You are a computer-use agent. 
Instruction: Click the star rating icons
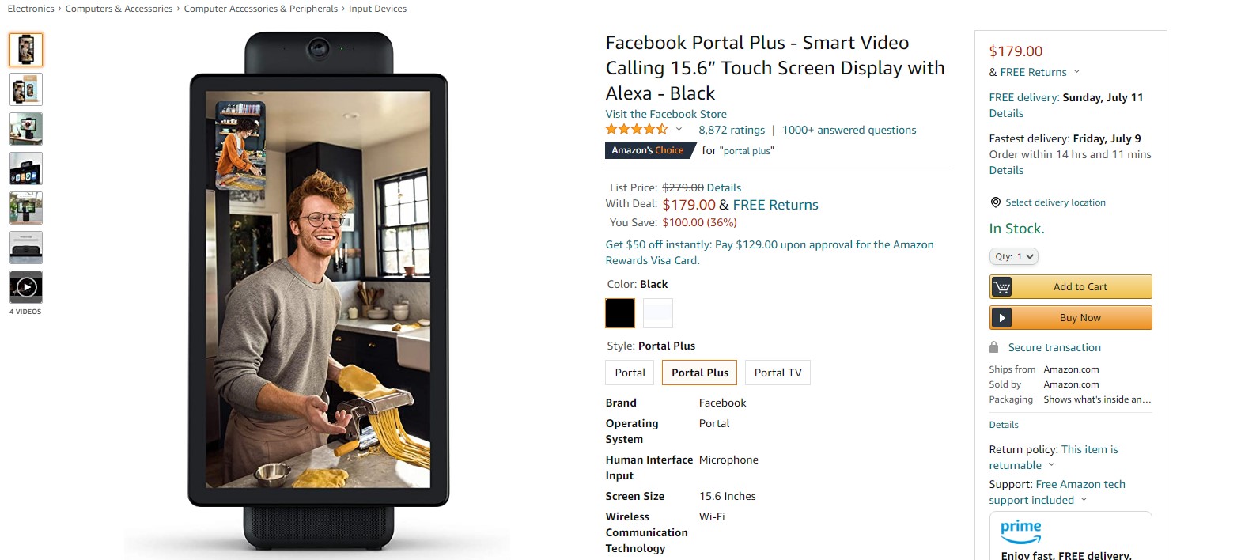(637, 130)
